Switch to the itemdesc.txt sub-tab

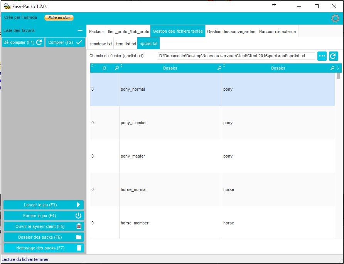coord(101,44)
